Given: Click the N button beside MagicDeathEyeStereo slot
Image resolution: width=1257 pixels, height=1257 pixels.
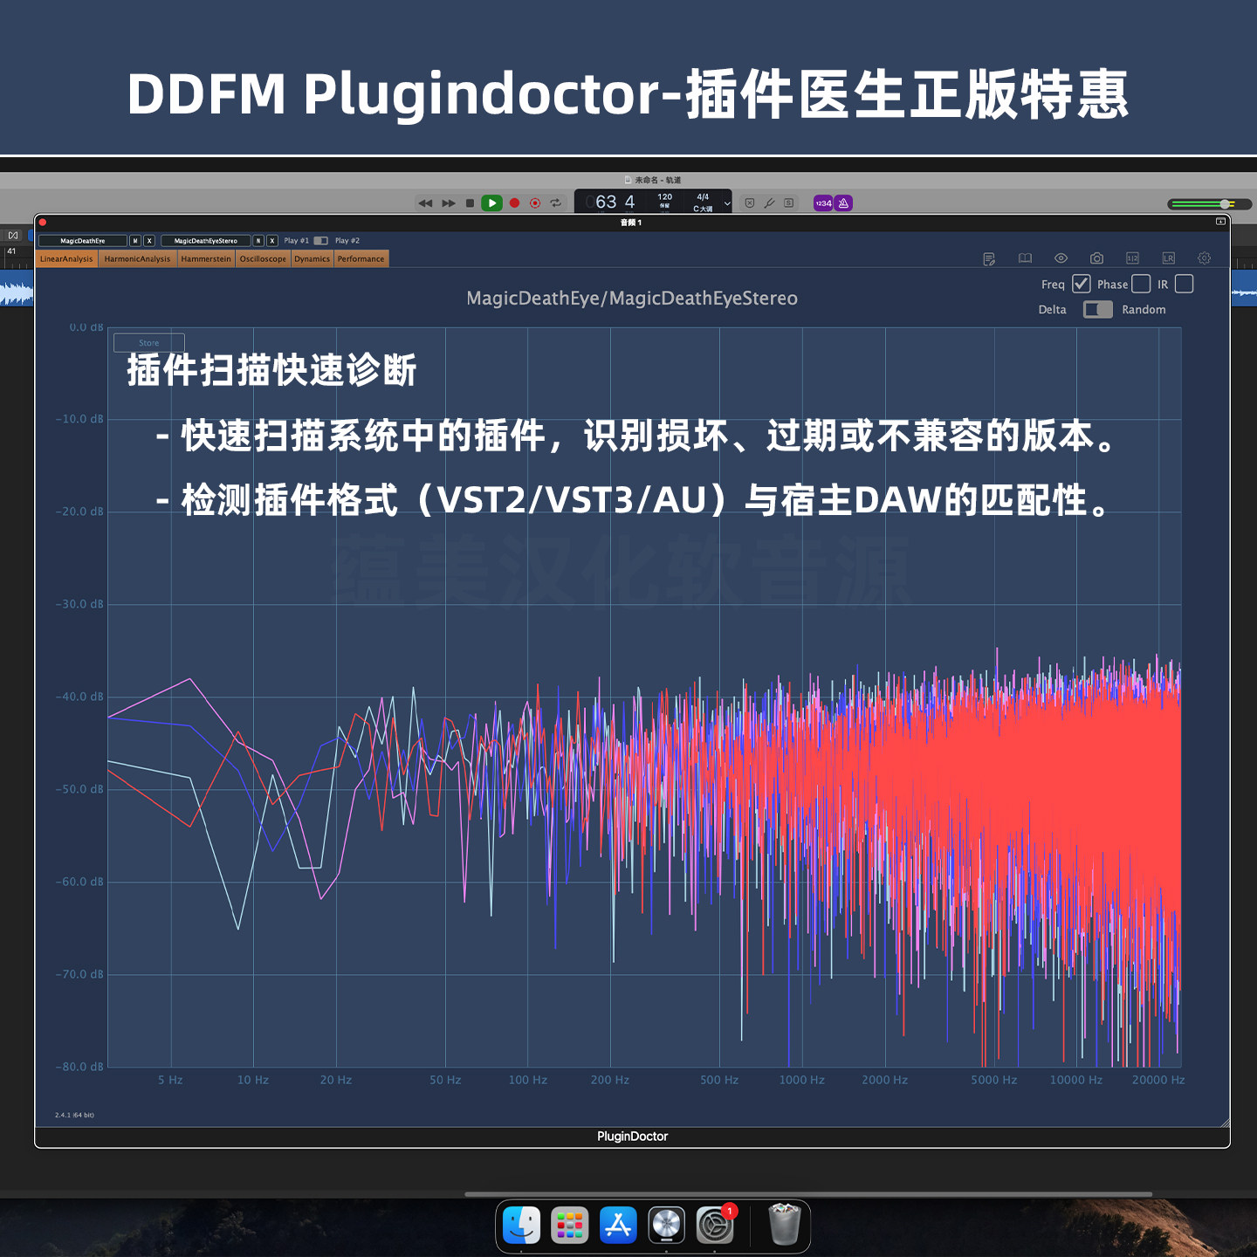Looking at the screenshot, I should click(258, 241).
